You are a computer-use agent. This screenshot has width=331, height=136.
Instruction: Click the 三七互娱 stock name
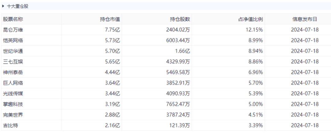[x=13, y=62]
